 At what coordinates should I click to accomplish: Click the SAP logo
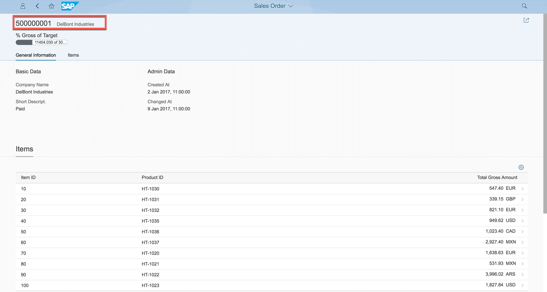[x=69, y=6]
